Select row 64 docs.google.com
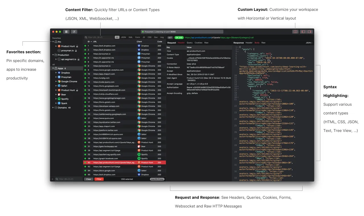Viewport: 364px width, 216px height. [x=125, y=171]
